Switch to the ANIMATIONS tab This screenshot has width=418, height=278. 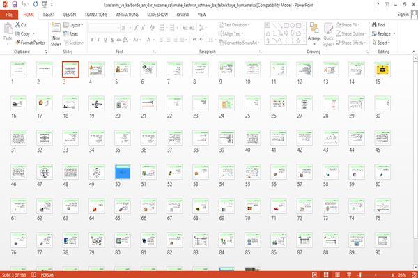pos(127,15)
